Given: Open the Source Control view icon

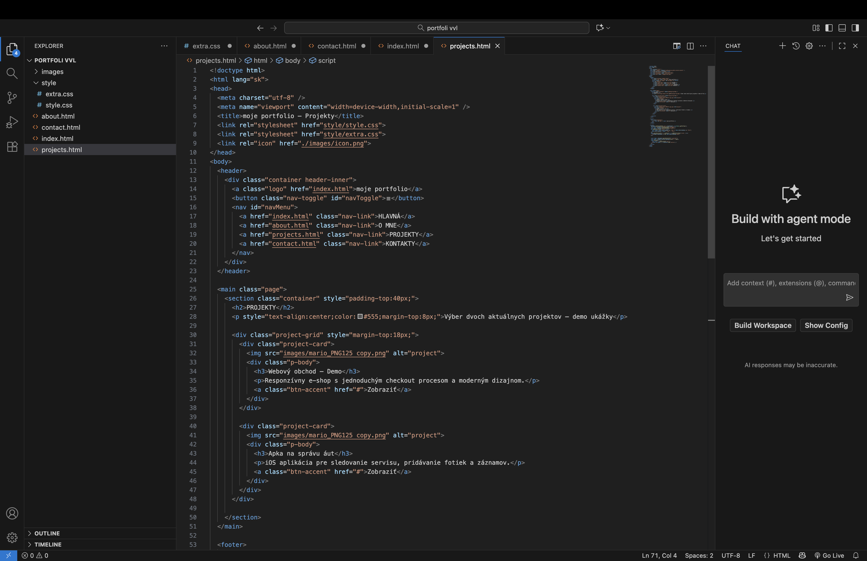Looking at the screenshot, I should click(x=12, y=98).
